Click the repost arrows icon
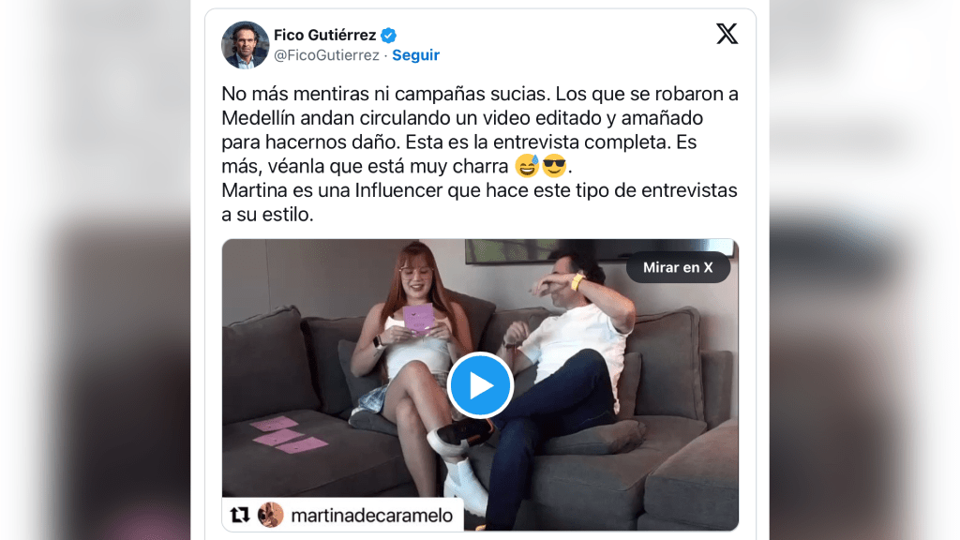Image resolution: width=960 pixels, height=540 pixels. tap(240, 515)
